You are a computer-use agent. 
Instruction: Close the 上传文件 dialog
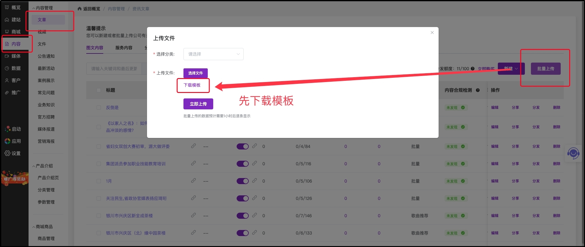[x=432, y=33]
